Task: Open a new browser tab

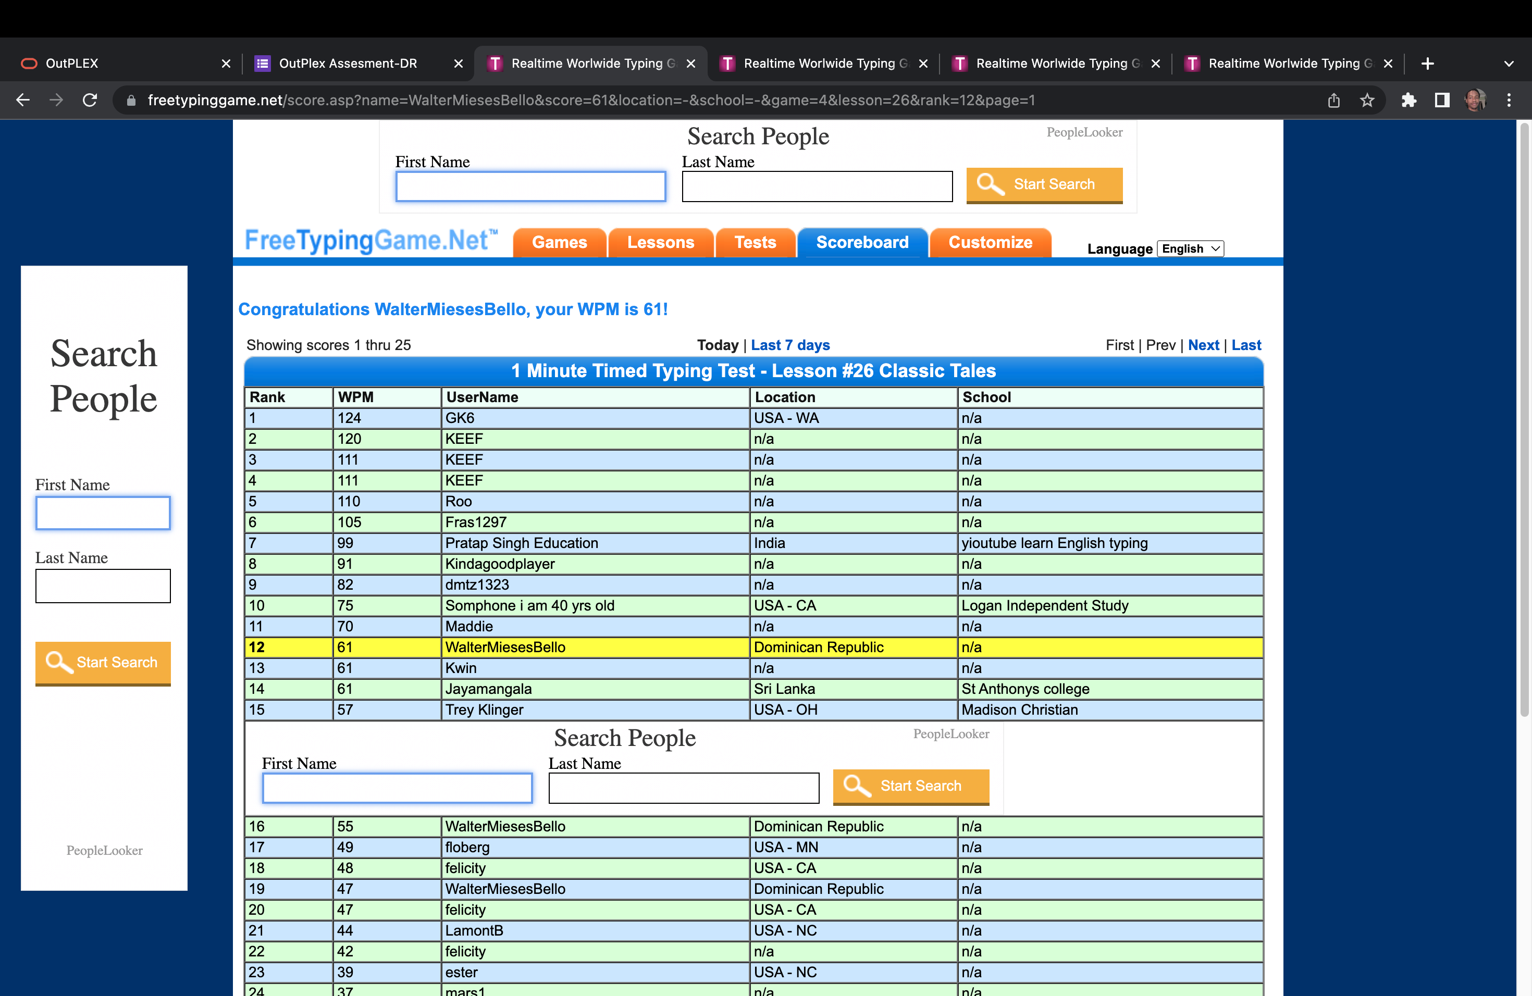Action: point(1427,64)
